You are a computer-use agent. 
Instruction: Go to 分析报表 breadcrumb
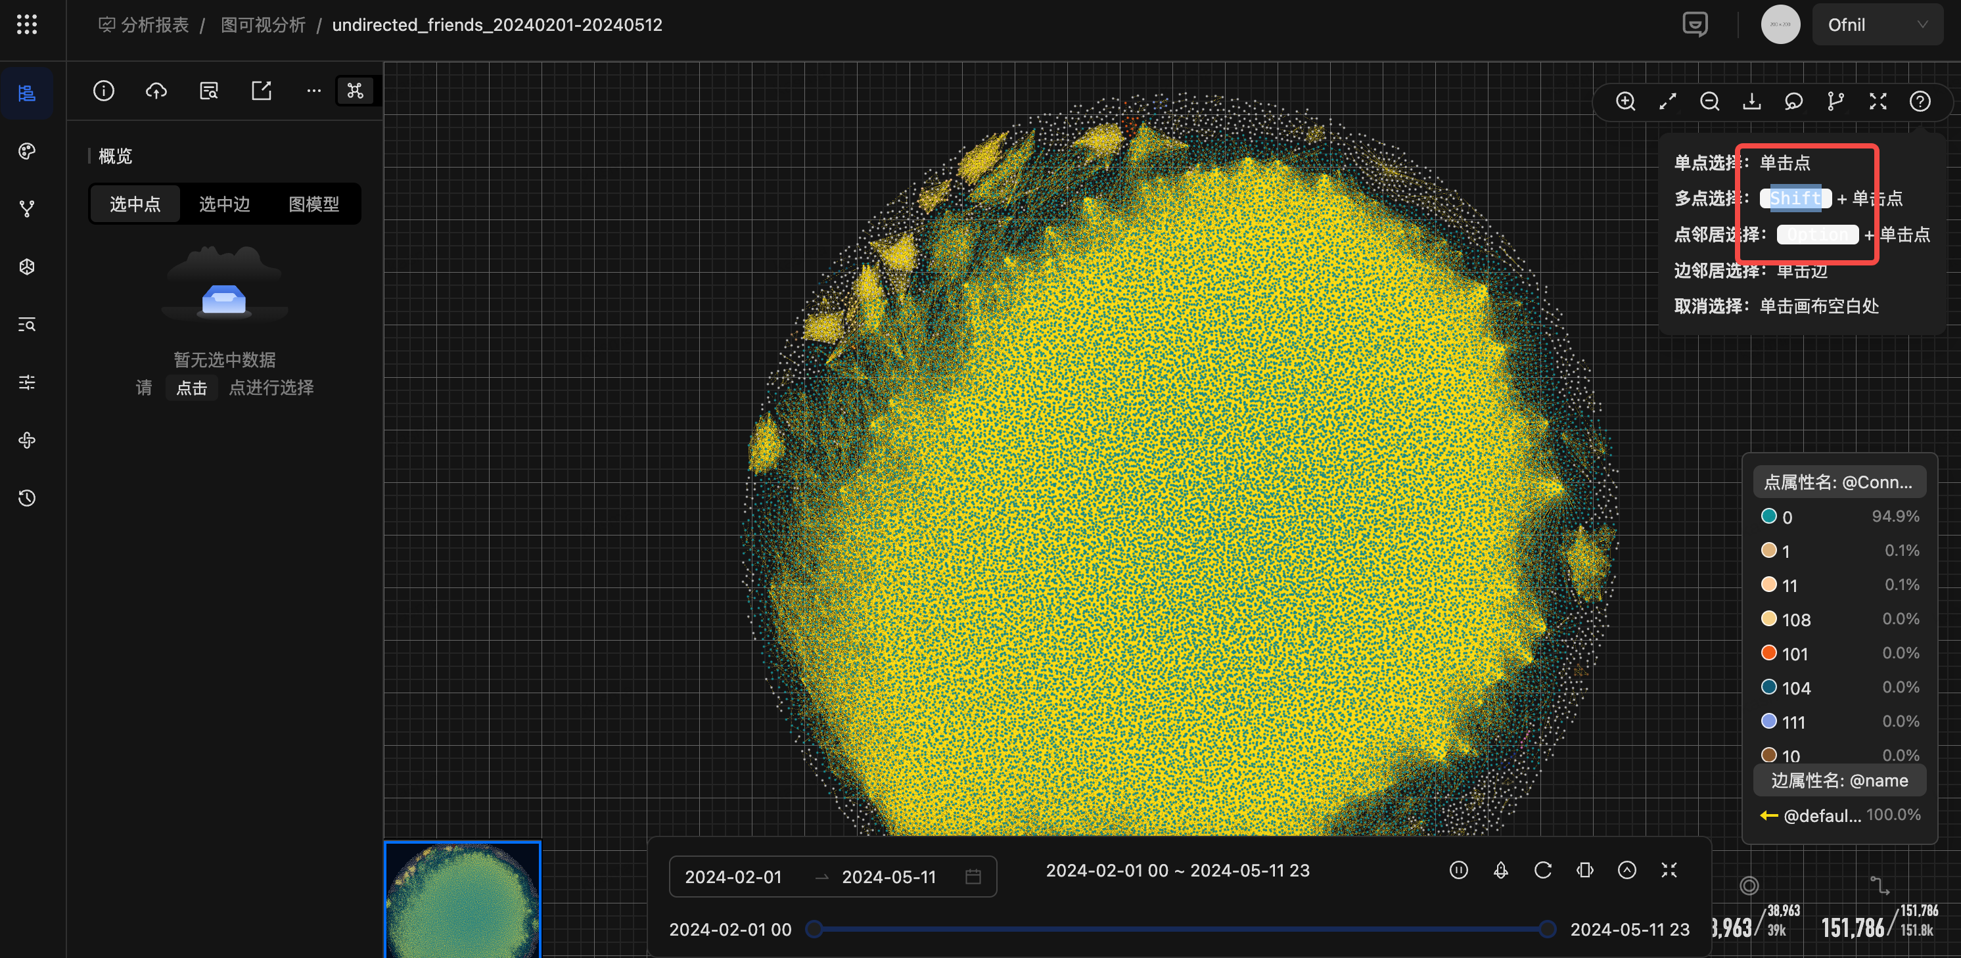(144, 25)
